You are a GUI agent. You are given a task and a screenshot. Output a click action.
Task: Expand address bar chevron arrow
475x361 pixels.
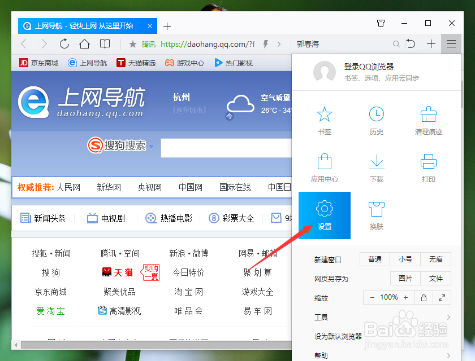click(279, 45)
